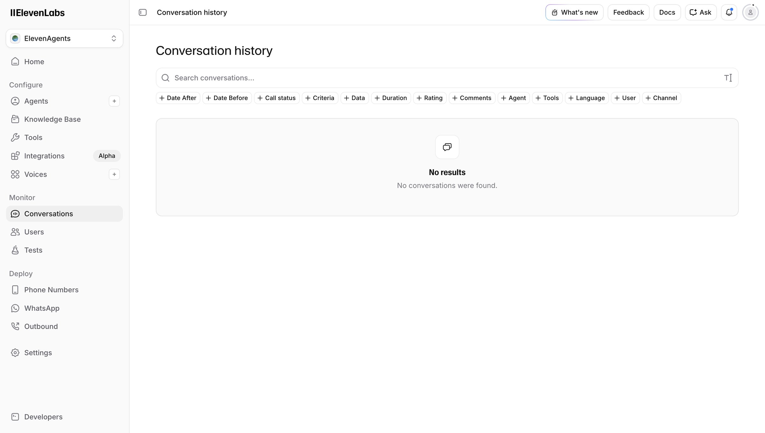Open Settings in the sidebar
The width and height of the screenshot is (765, 433).
pyautogui.click(x=64, y=353)
